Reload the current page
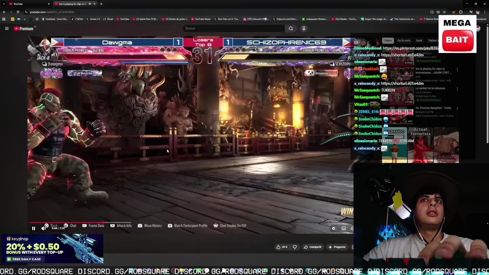Viewport: 489px width, 275px height. 18,12
